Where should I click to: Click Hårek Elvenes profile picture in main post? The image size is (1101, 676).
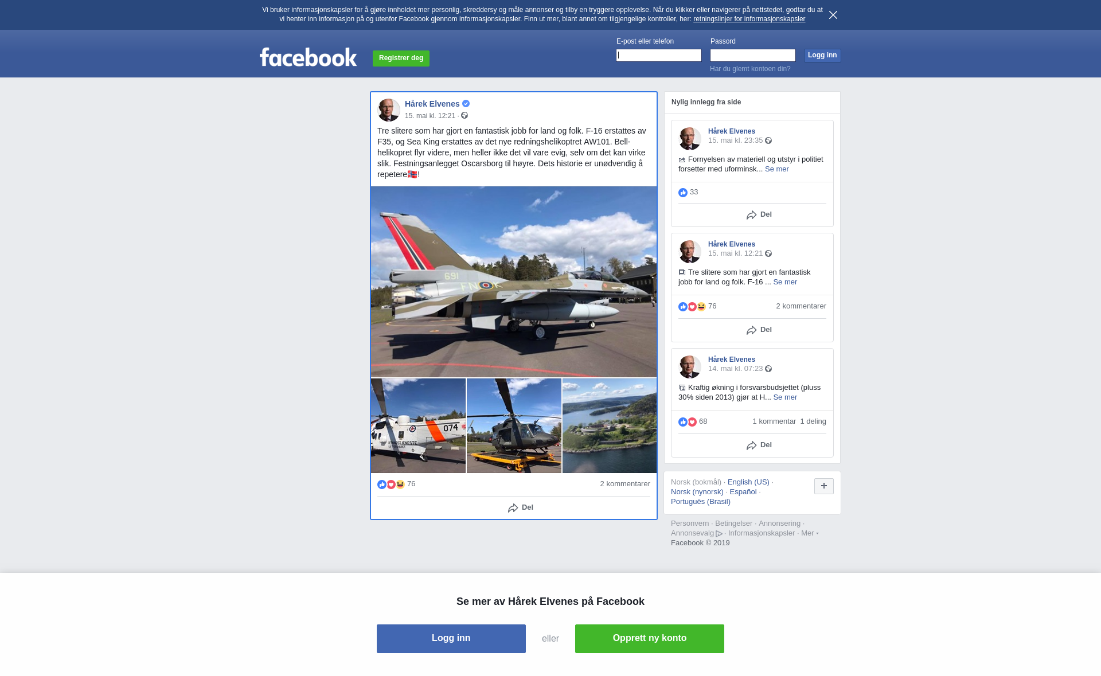389,110
